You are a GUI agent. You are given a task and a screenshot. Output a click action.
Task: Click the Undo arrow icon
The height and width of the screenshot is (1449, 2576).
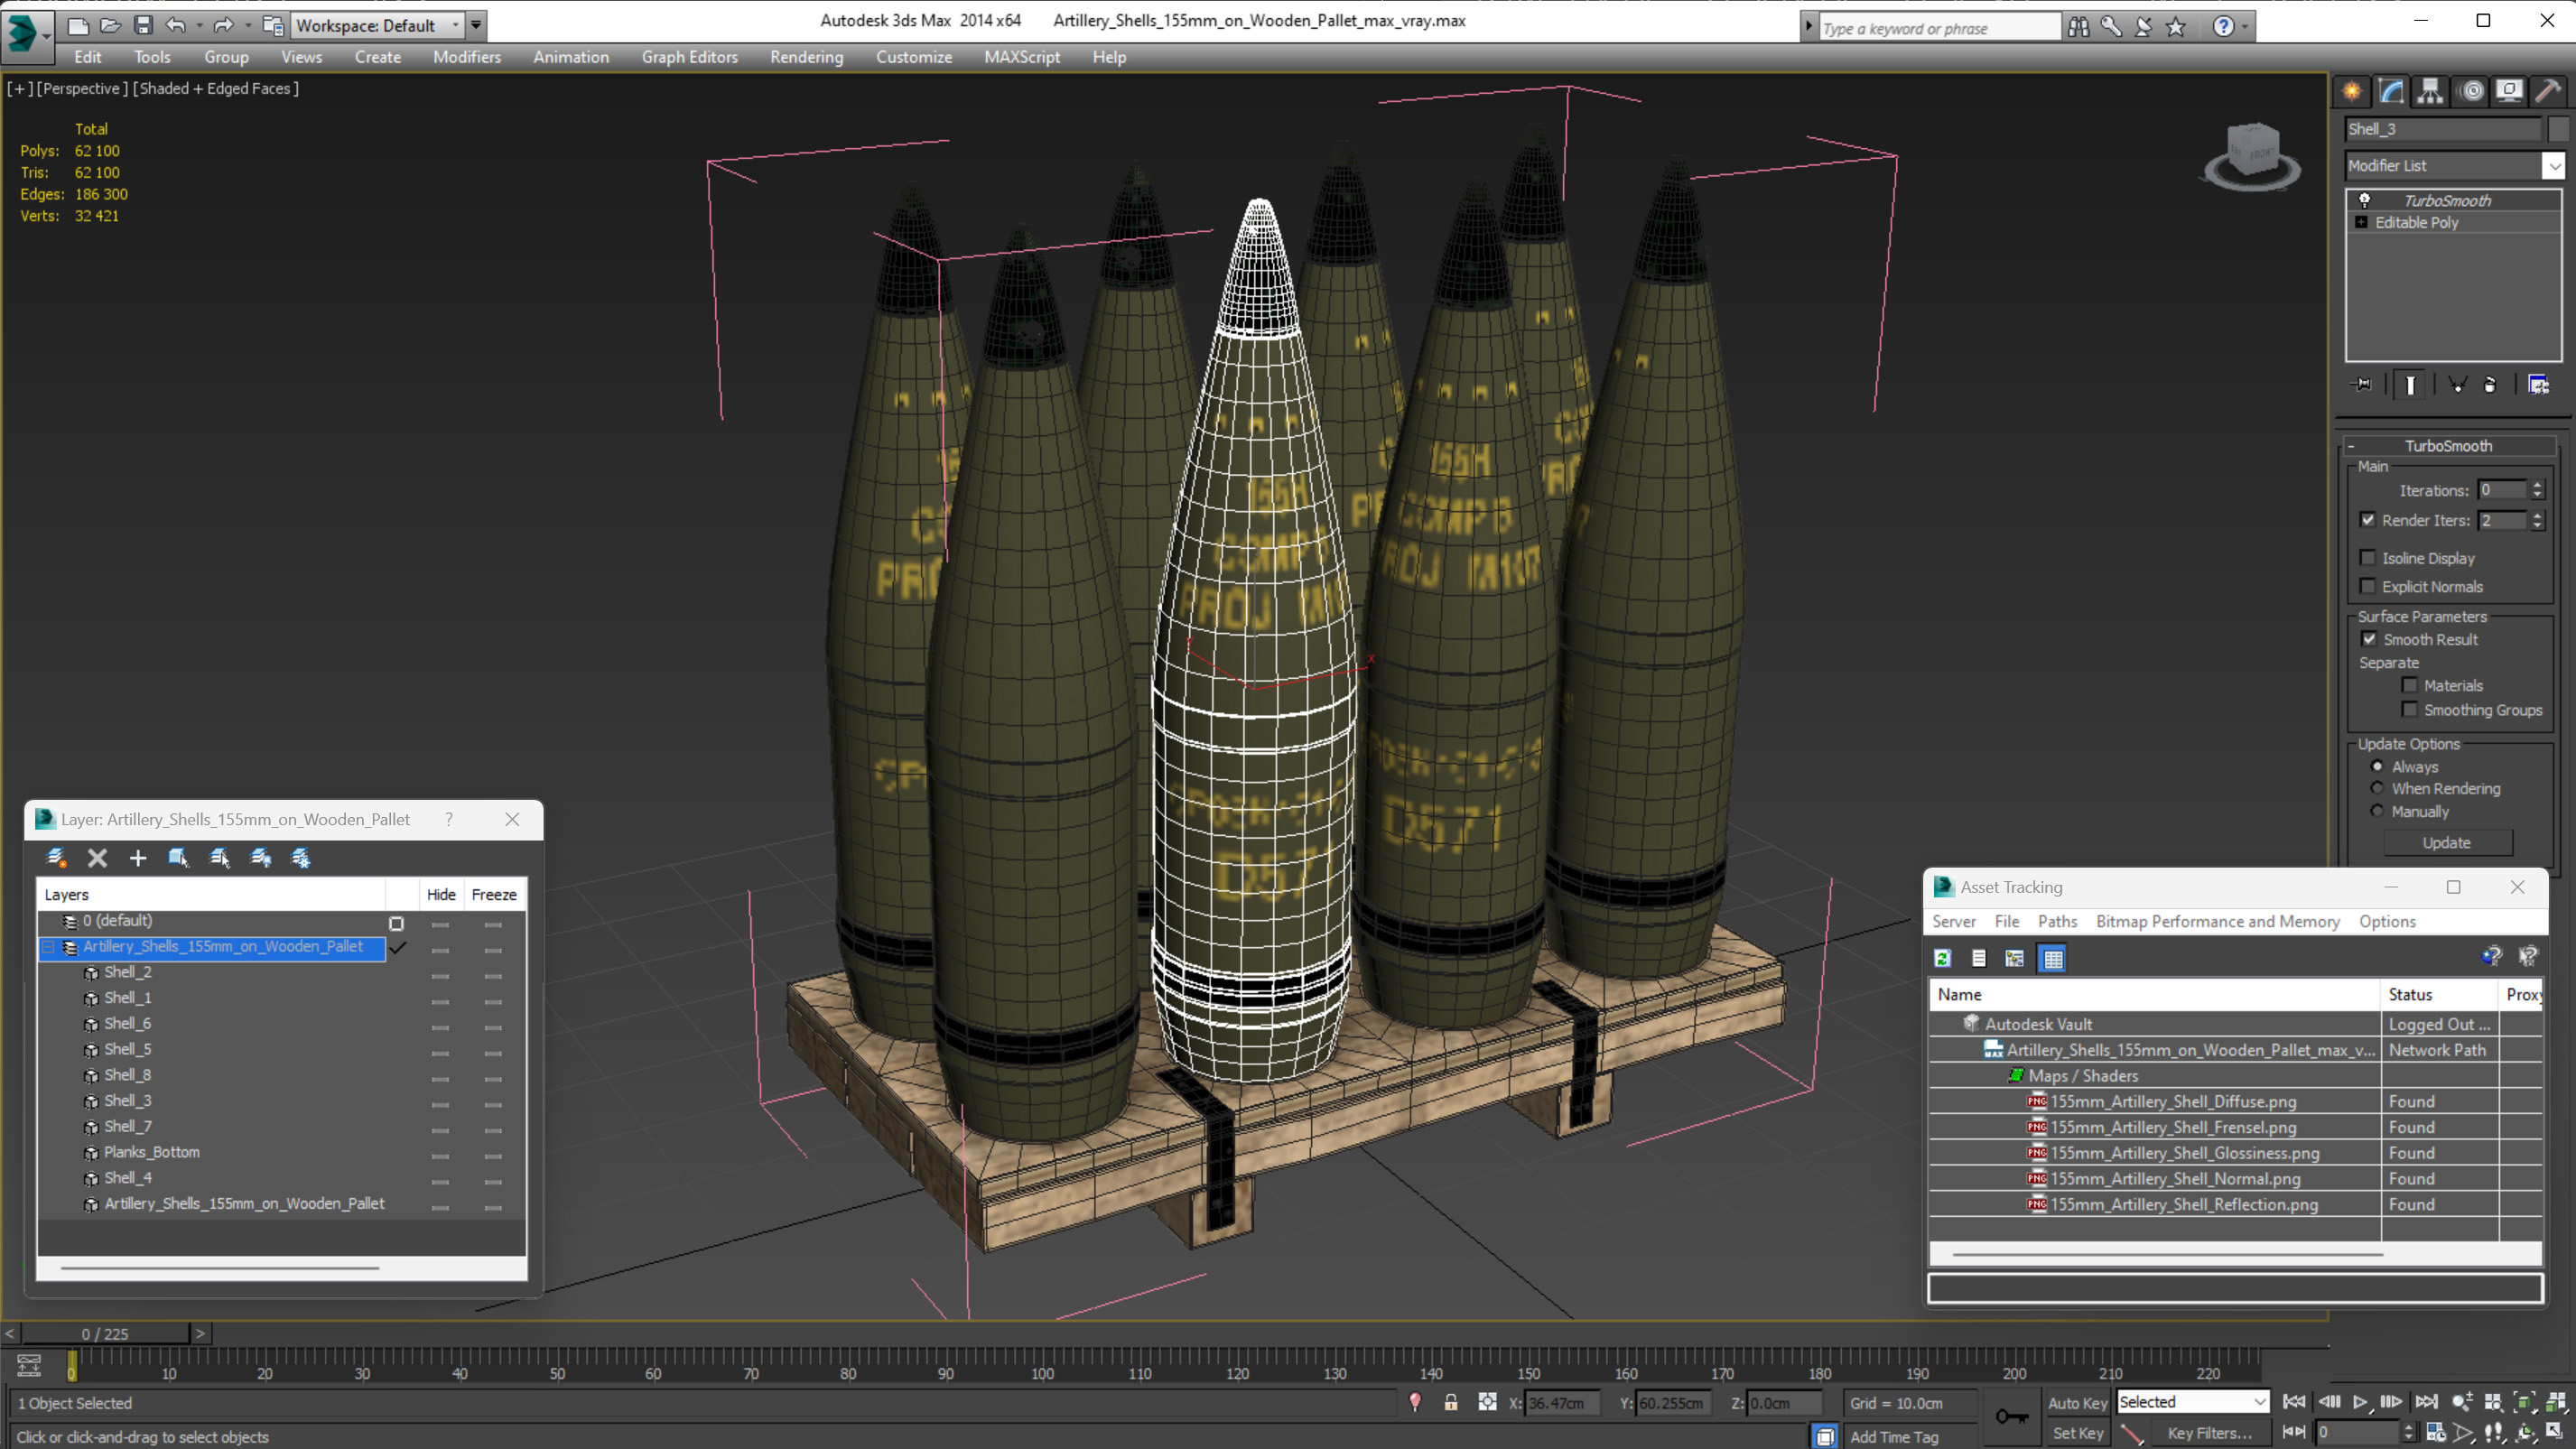[176, 25]
